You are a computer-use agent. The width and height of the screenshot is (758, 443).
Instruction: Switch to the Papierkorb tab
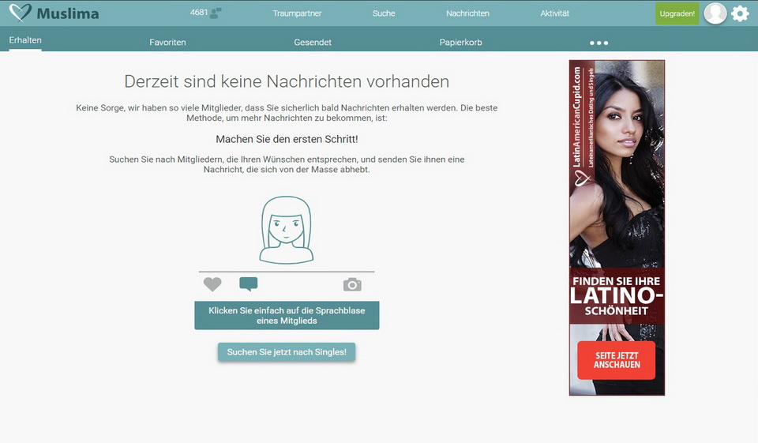pyautogui.click(x=460, y=43)
